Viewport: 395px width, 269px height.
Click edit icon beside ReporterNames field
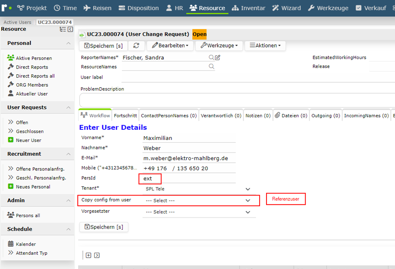point(218,58)
